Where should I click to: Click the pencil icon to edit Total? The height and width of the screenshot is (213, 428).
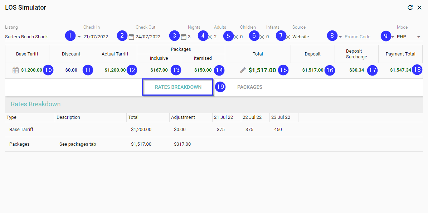[243, 70]
